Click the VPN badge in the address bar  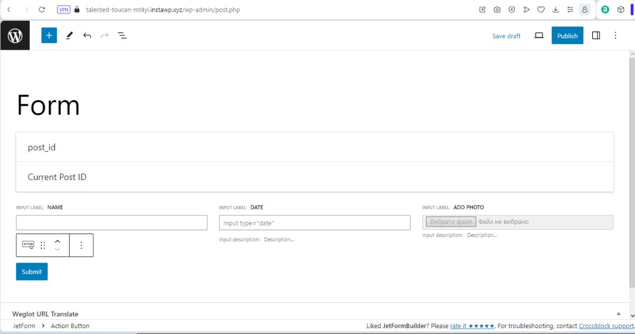63,9
